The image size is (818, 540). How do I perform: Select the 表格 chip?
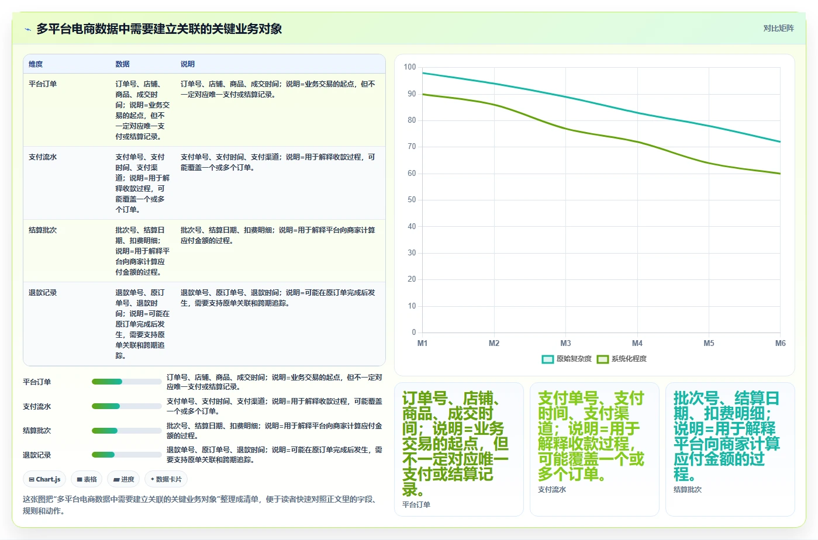(87, 479)
